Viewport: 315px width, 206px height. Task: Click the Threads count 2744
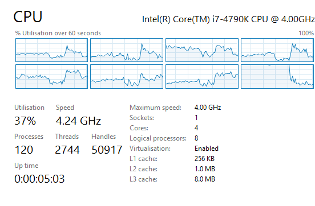tap(67, 150)
